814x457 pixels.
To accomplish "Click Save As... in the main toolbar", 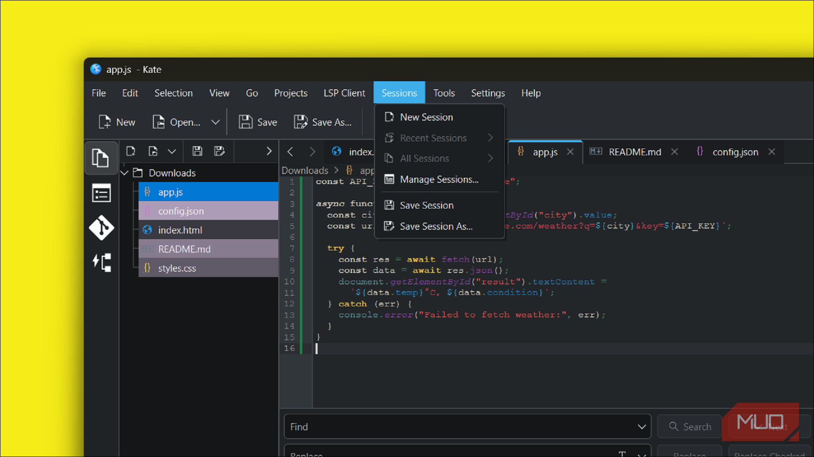I will click(323, 122).
